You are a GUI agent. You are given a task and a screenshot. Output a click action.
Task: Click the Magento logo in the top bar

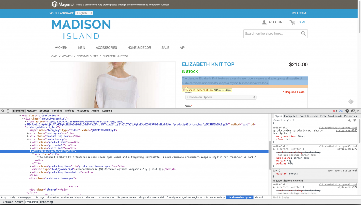point(63,4)
